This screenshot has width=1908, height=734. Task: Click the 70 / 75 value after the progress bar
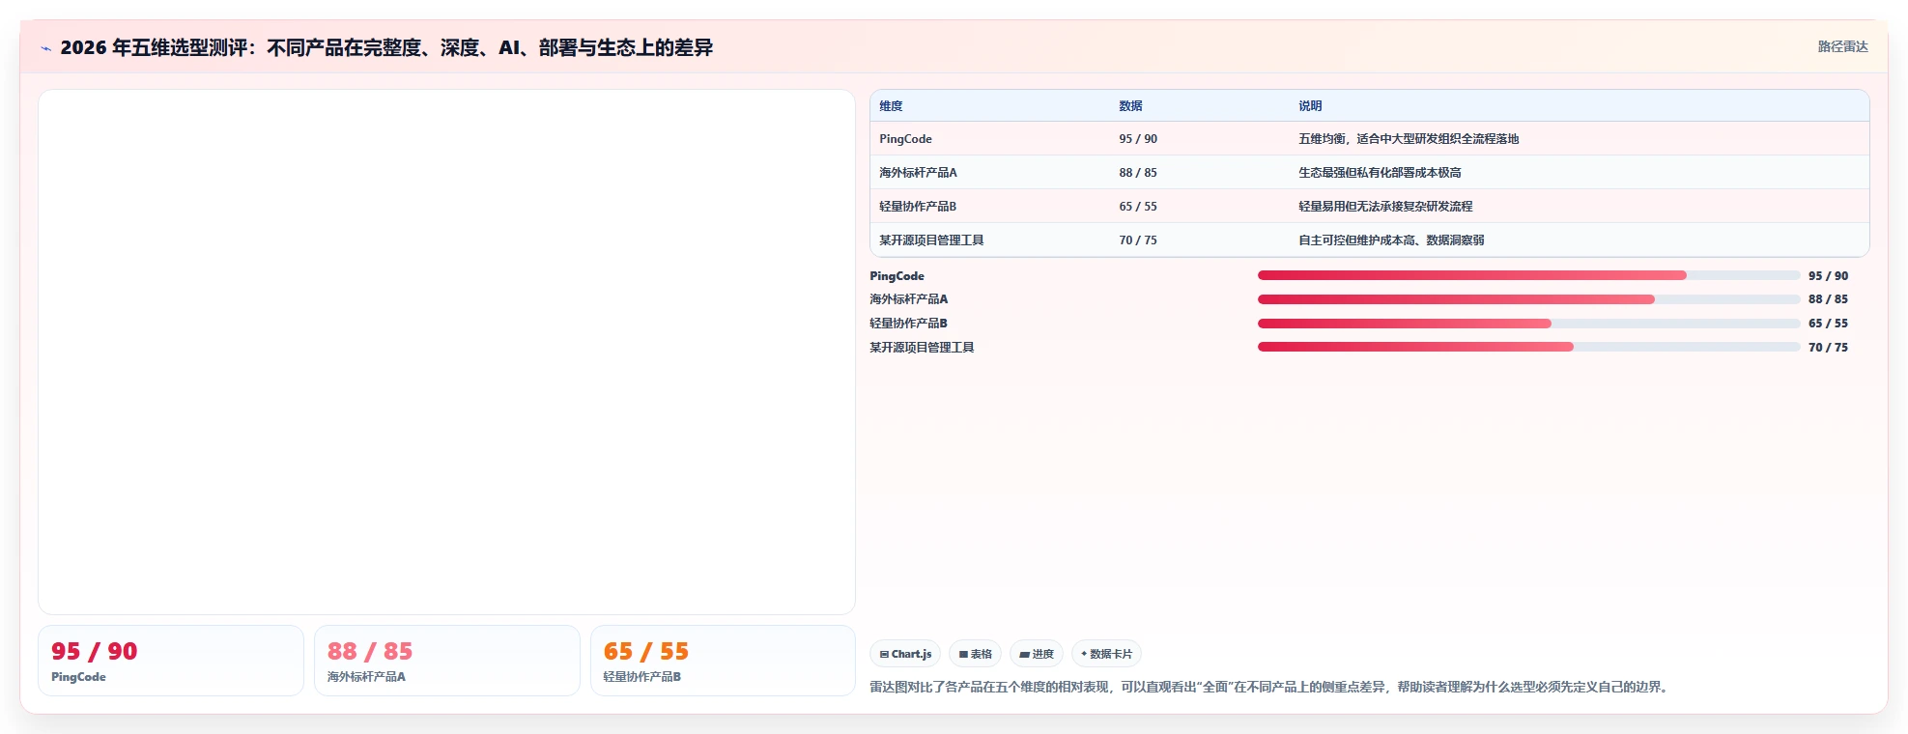[x=1828, y=348]
